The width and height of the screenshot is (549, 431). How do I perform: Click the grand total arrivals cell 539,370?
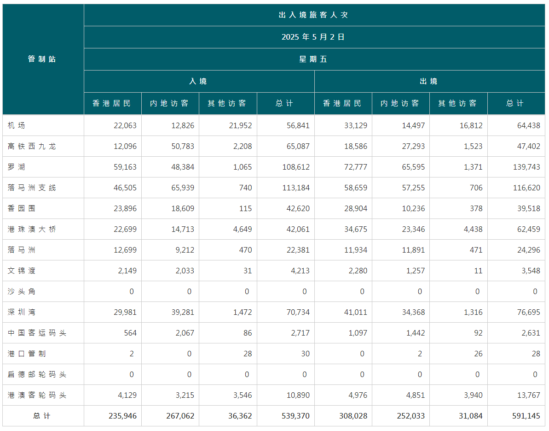[x=295, y=416]
